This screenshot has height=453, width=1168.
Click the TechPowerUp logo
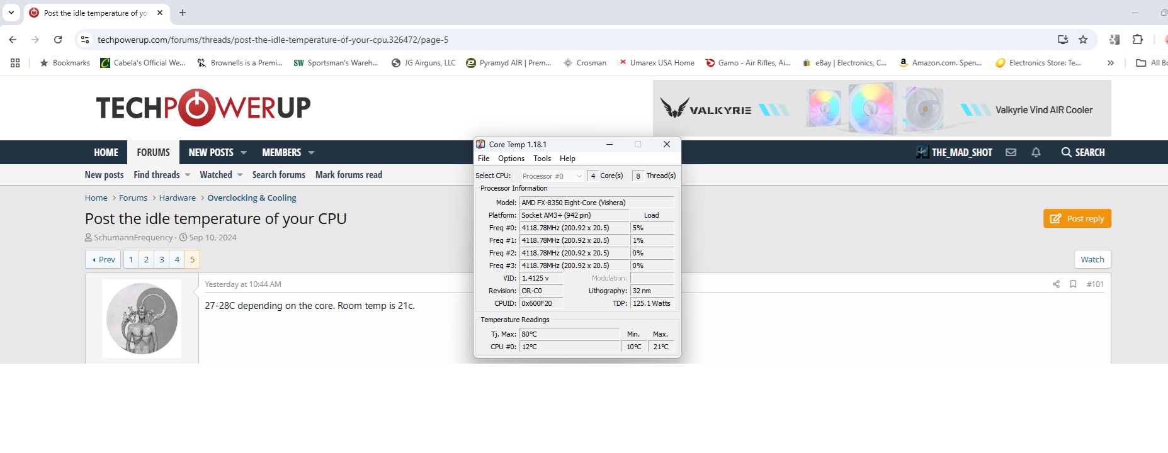(x=203, y=108)
